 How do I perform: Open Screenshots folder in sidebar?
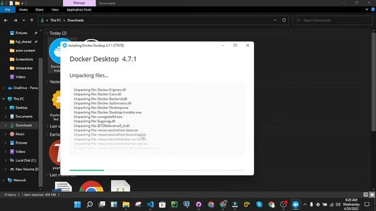tap(24, 59)
